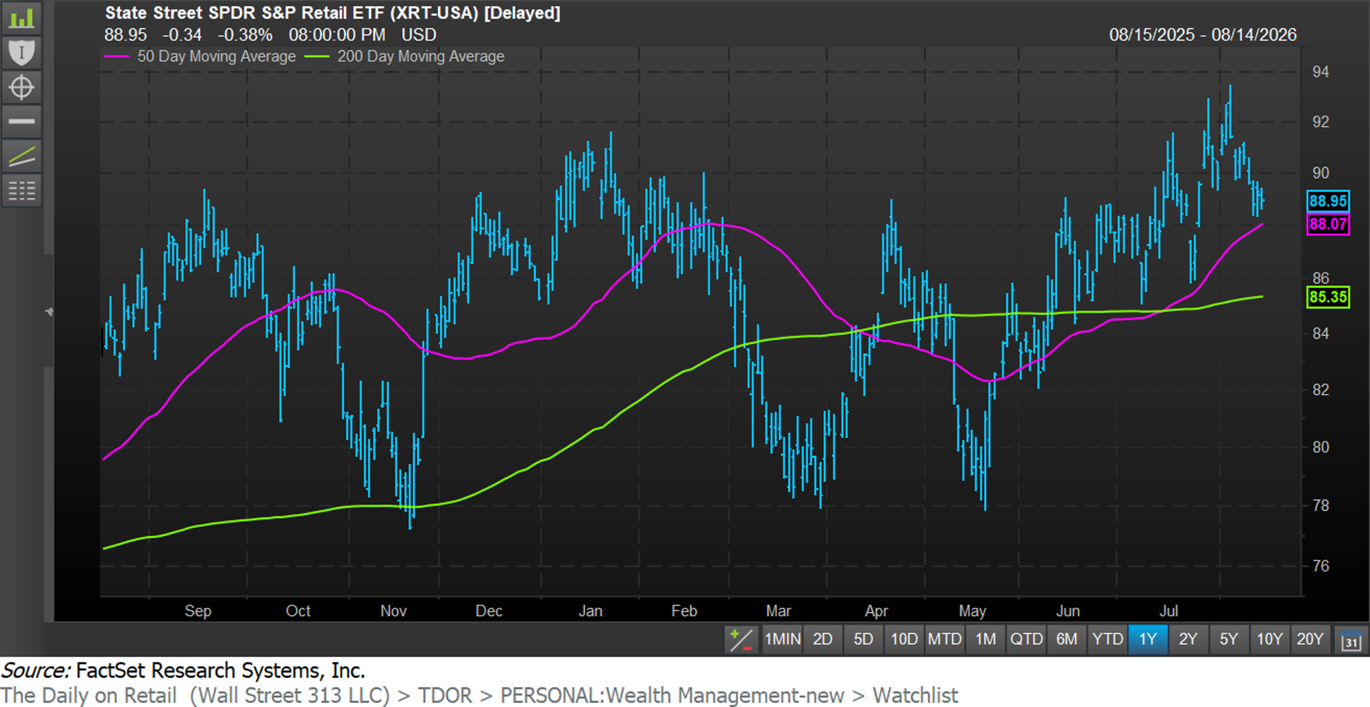Select the horizontal line drawing tool
1370x707 pixels.
22,121
